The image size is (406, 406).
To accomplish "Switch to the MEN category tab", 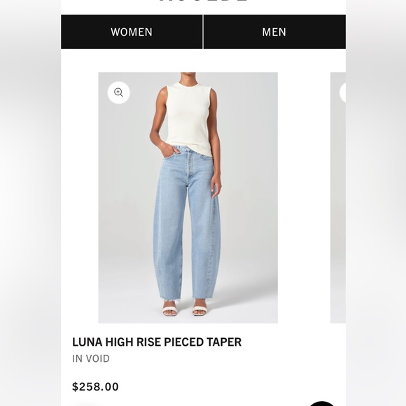I will point(274,31).
